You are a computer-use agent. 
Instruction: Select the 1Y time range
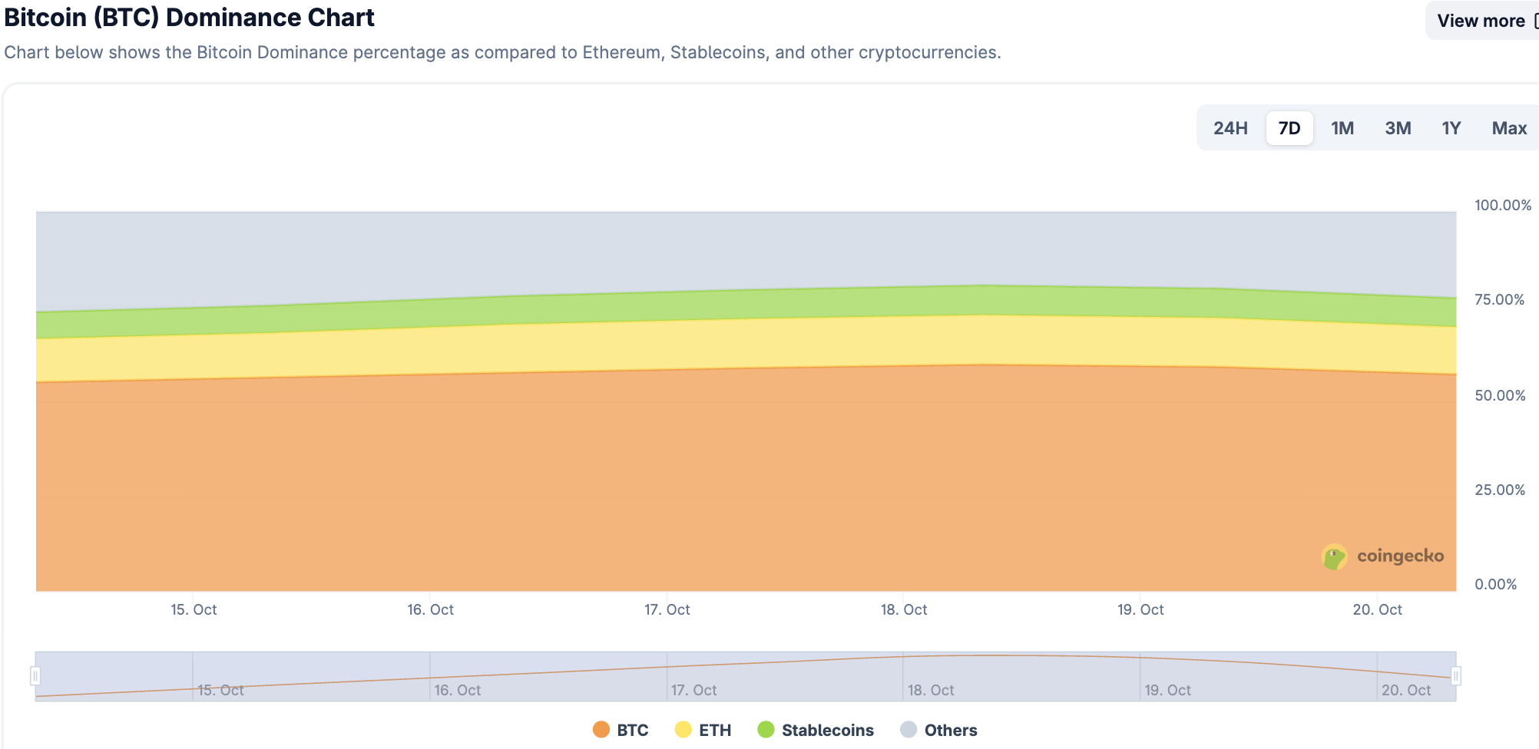pos(1451,127)
